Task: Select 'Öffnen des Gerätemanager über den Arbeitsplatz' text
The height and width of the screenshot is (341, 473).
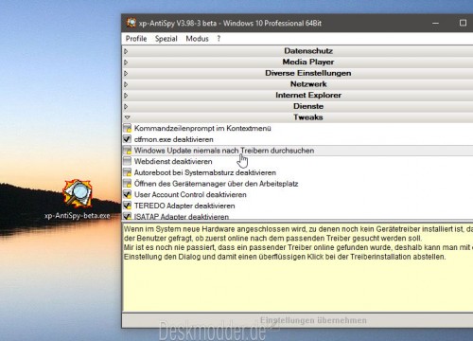Action: 216,184
